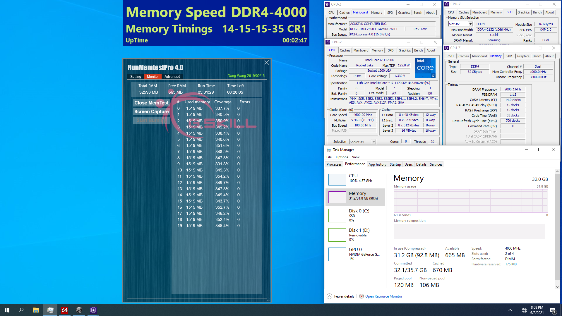Click Screen Capture button in MemtestPro
This screenshot has width=562, height=316.
pyautogui.click(x=151, y=111)
